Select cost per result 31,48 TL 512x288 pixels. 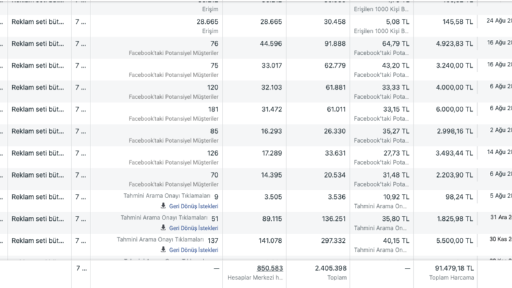pos(396,175)
